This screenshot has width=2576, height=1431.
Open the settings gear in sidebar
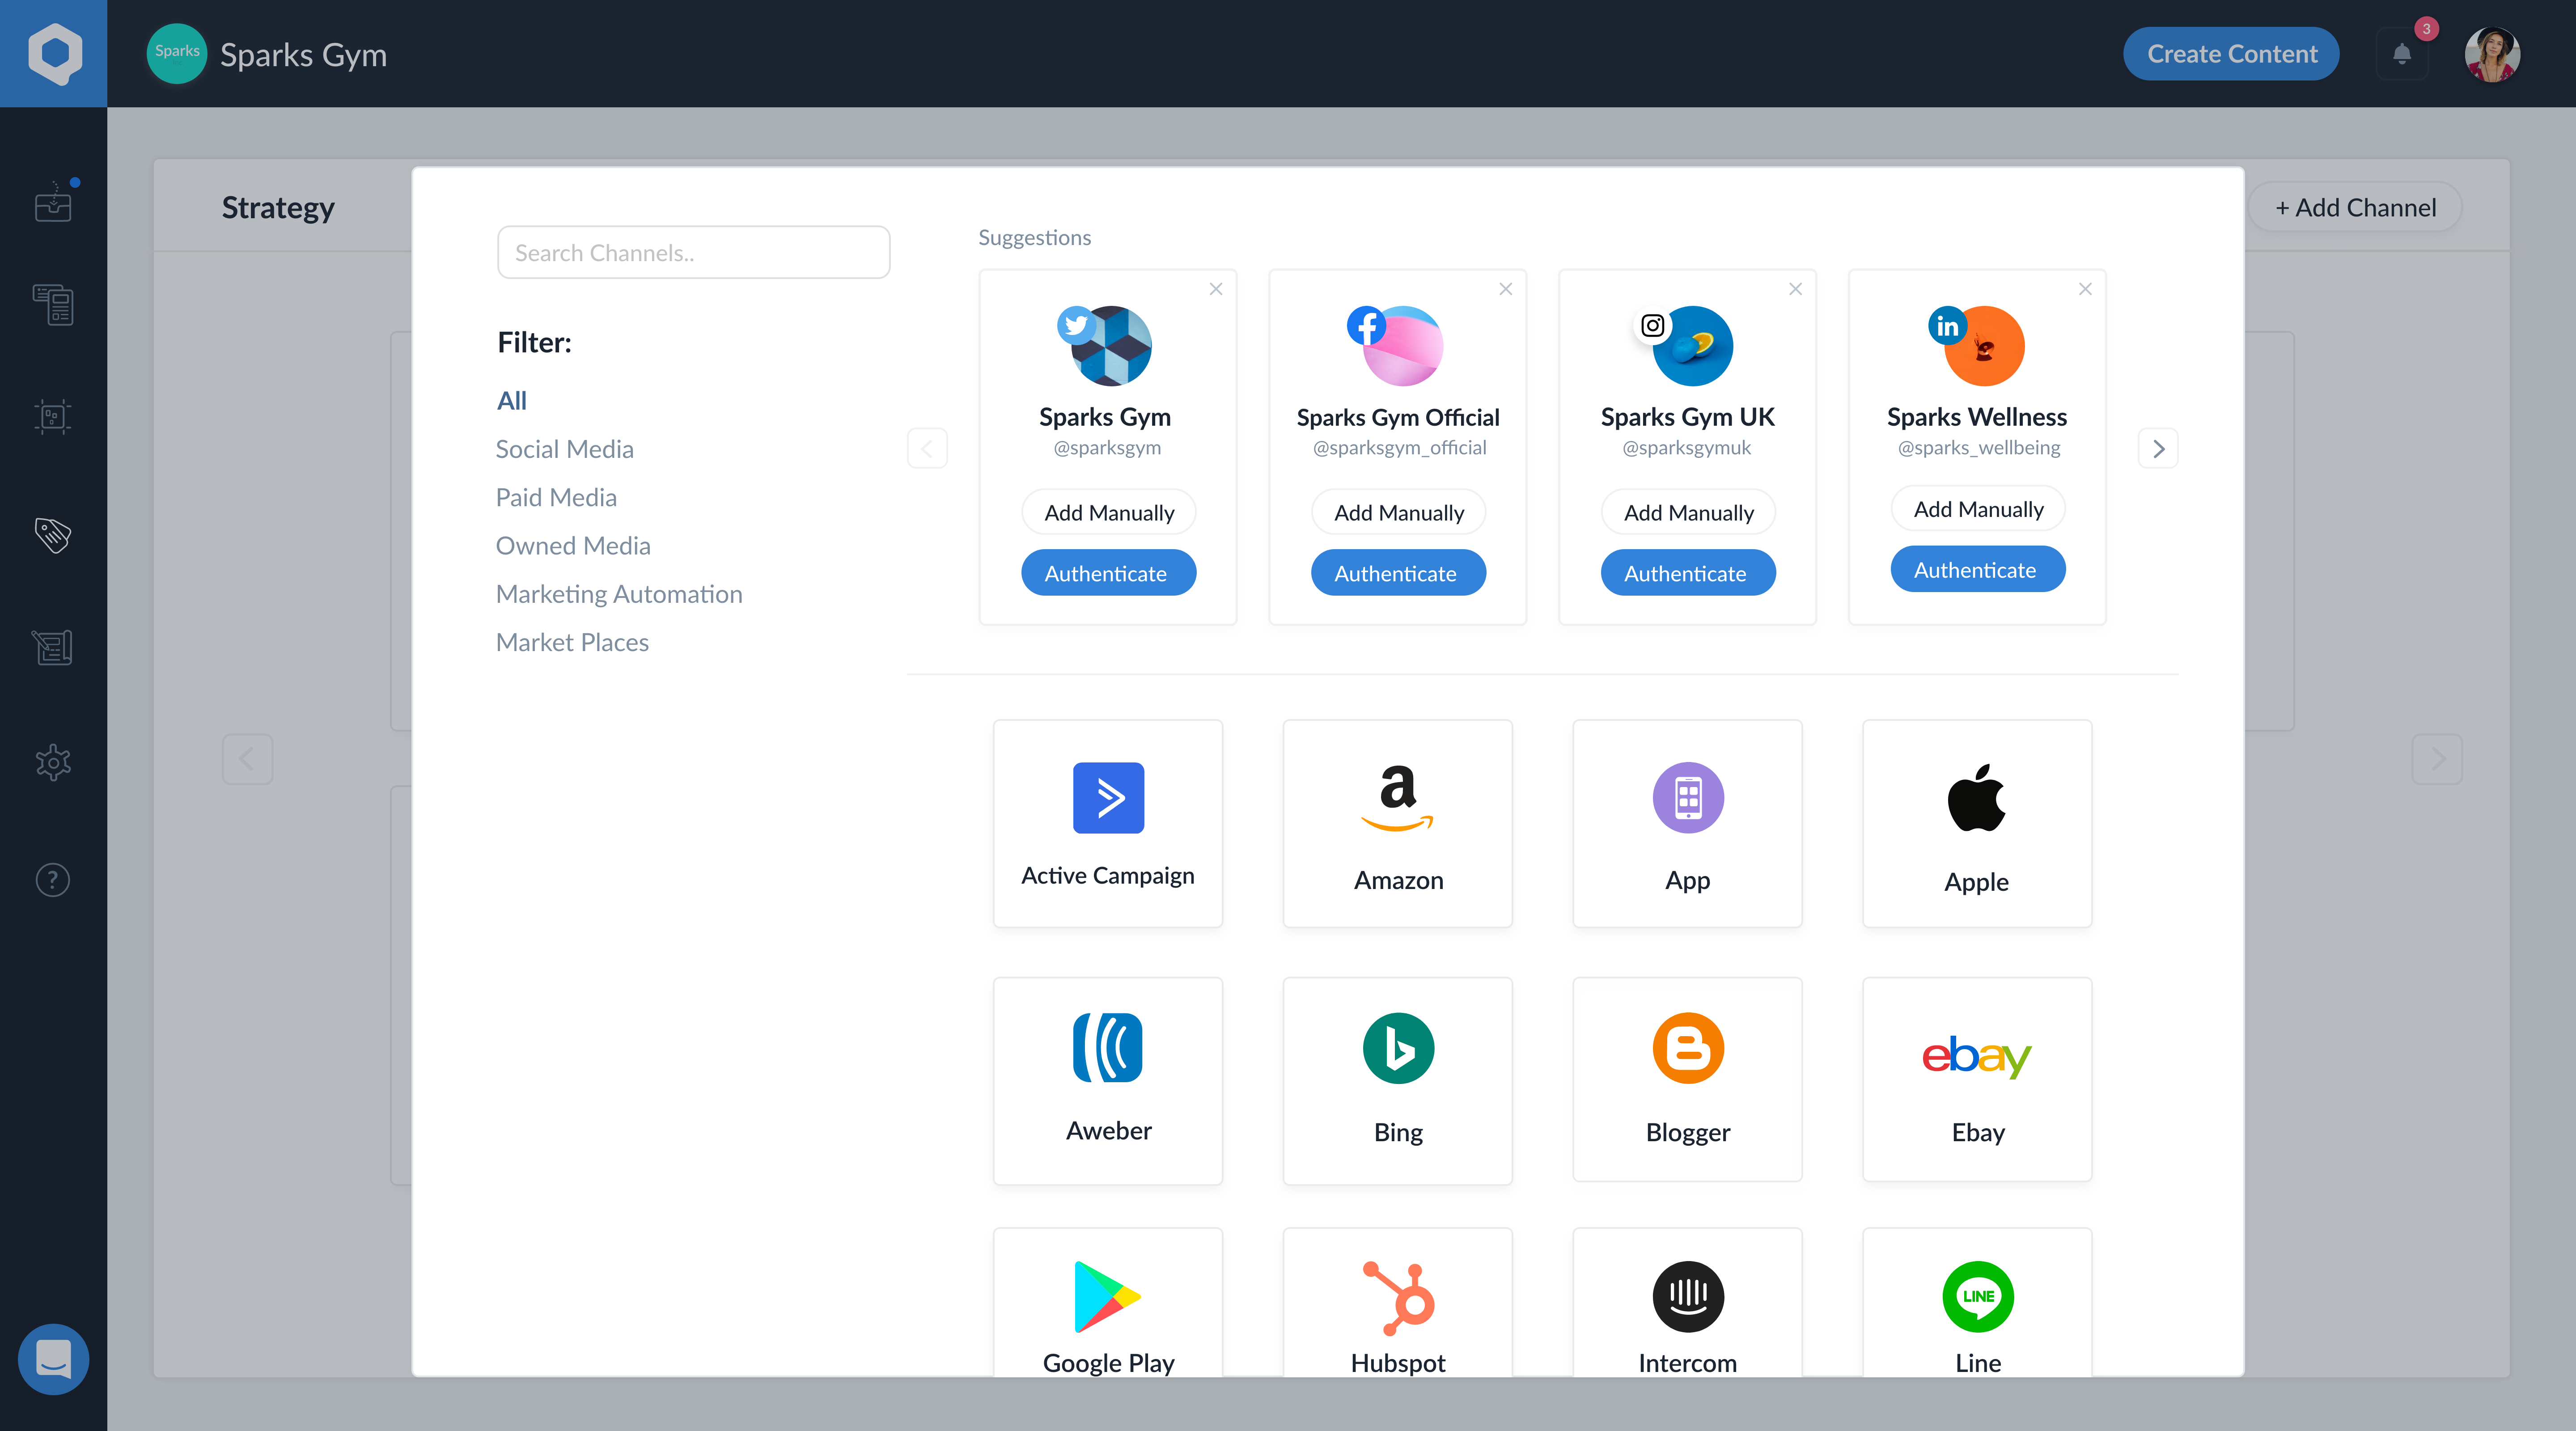click(53, 763)
